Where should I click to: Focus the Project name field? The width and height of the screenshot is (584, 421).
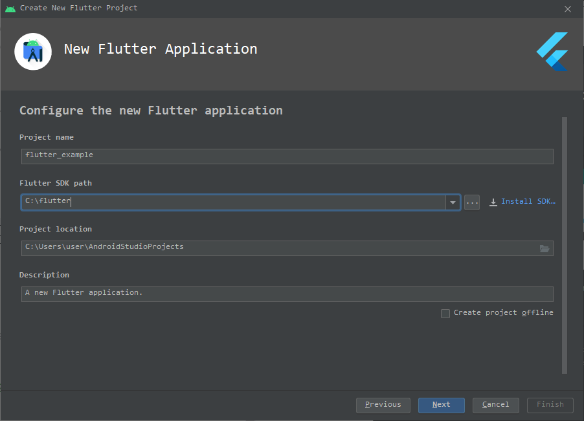(x=287, y=157)
